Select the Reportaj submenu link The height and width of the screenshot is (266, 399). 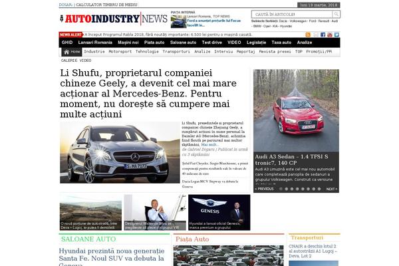245,52
